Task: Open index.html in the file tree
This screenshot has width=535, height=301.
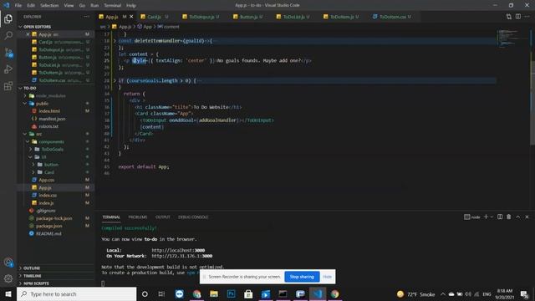Action: [49, 111]
